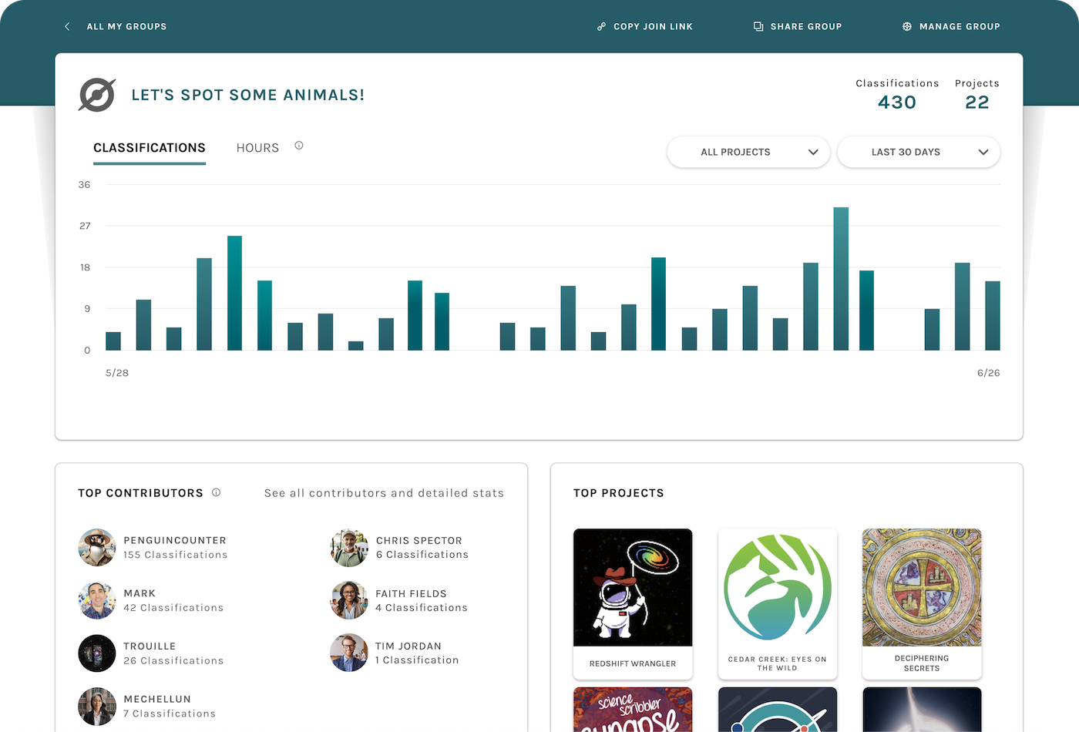Open the Top Contributors info tooltip

pyautogui.click(x=217, y=492)
